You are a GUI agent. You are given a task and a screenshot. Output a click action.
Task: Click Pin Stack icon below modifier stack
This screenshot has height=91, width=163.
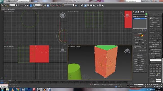(134, 30)
